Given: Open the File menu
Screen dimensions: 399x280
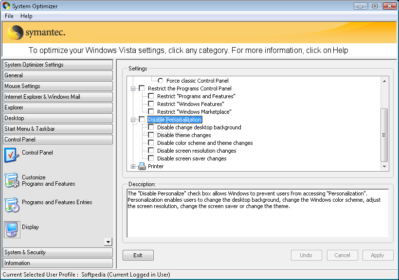Looking at the screenshot, I should 9,16.
